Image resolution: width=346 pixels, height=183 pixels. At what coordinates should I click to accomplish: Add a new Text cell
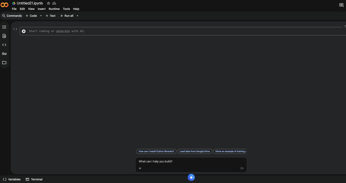50,16
